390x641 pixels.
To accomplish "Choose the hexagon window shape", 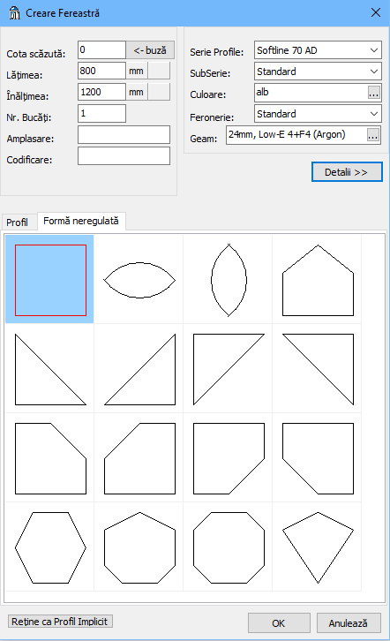I will (49, 547).
